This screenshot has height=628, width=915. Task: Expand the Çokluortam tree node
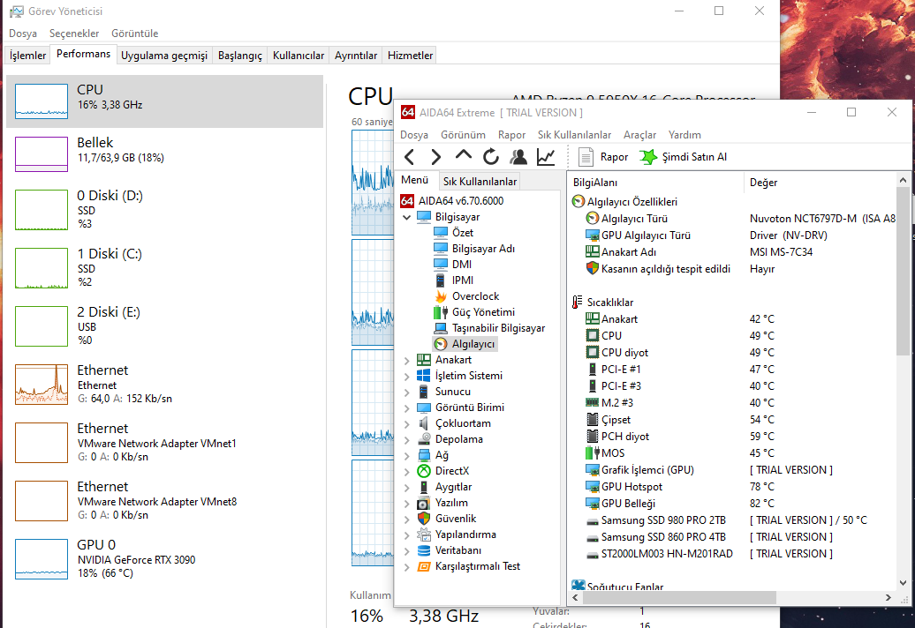[x=407, y=424]
